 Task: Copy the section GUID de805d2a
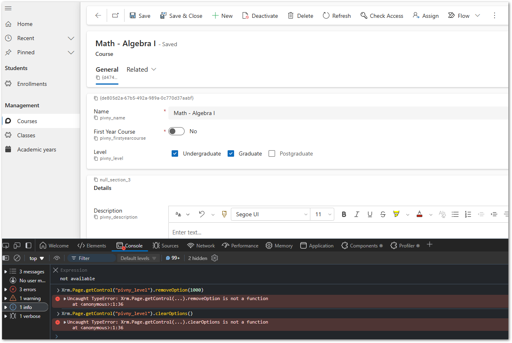point(96,98)
